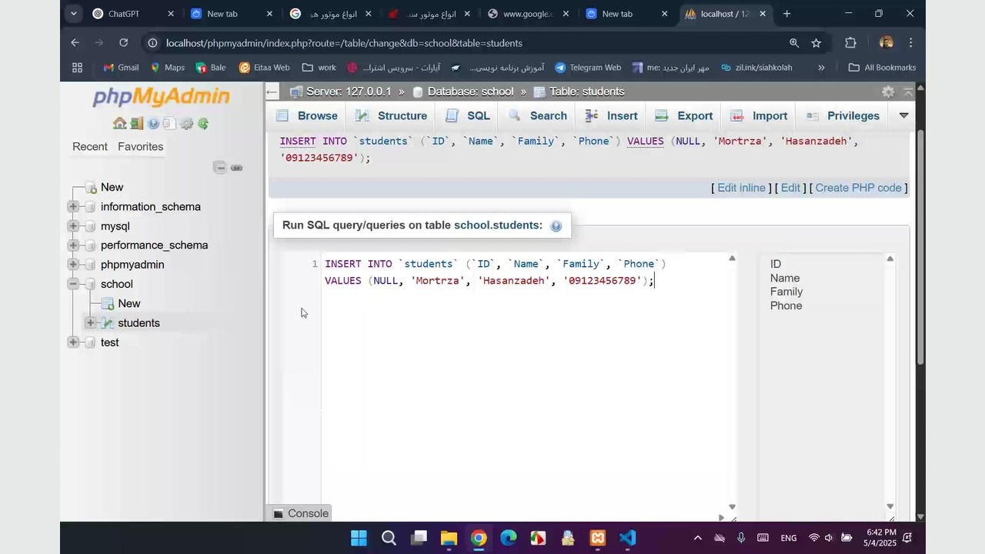Expand the students table node

91,323
